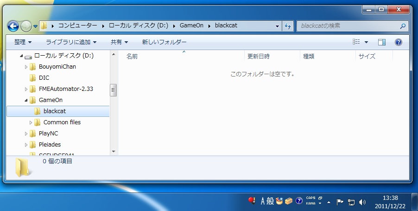The image size is (418, 211).
Task: Click the IME help question mark icon
Action: (299, 201)
